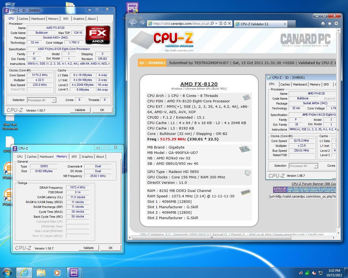
Task: Open the address bar autocomplete dropdown arrow
Action: point(216,24)
